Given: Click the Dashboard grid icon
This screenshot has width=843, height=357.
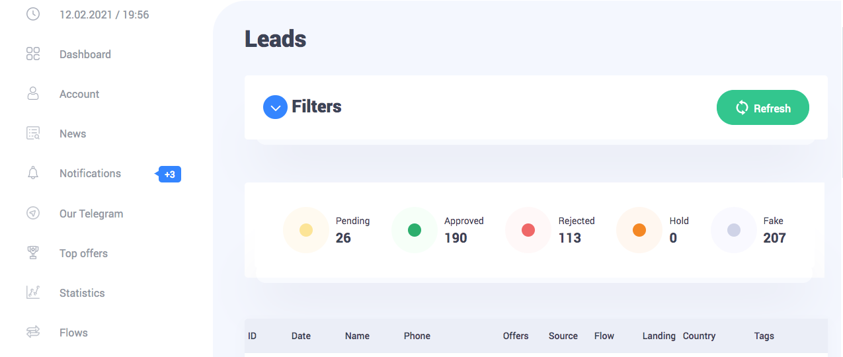Looking at the screenshot, I should 33,54.
